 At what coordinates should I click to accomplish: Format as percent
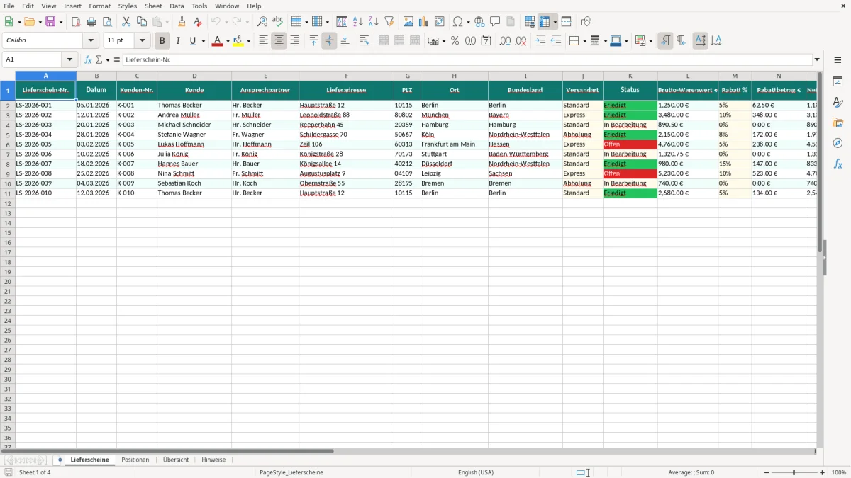click(455, 41)
